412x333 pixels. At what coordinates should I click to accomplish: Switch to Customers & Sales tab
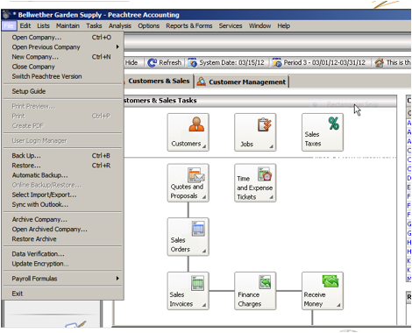pyautogui.click(x=159, y=81)
